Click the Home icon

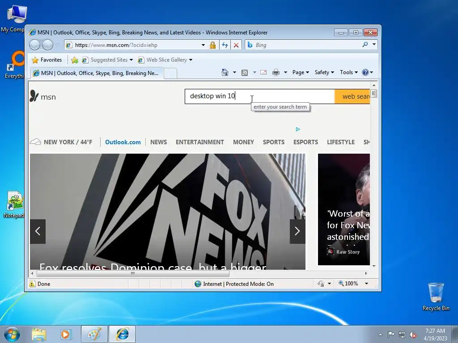(x=225, y=72)
